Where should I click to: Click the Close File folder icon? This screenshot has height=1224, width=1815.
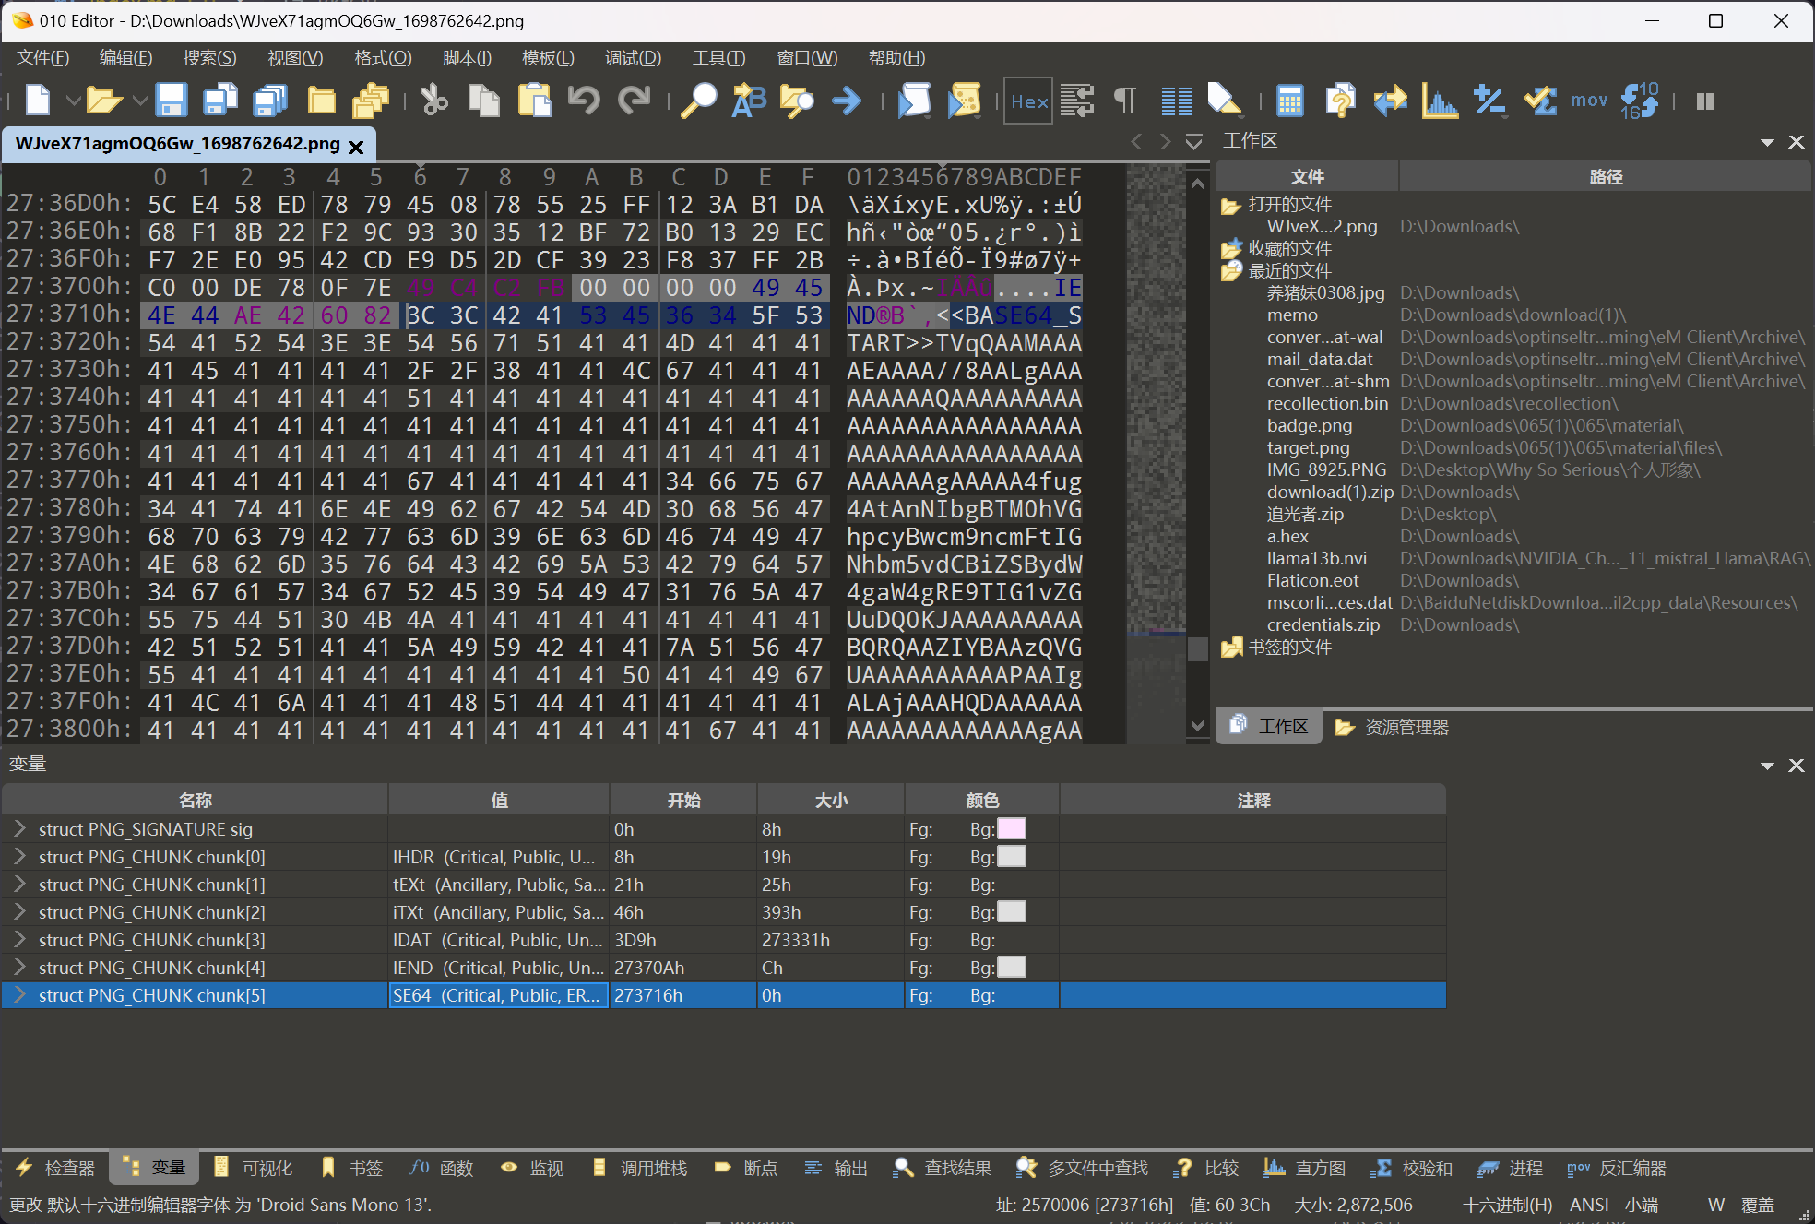pyautogui.click(x=321, y=100)
